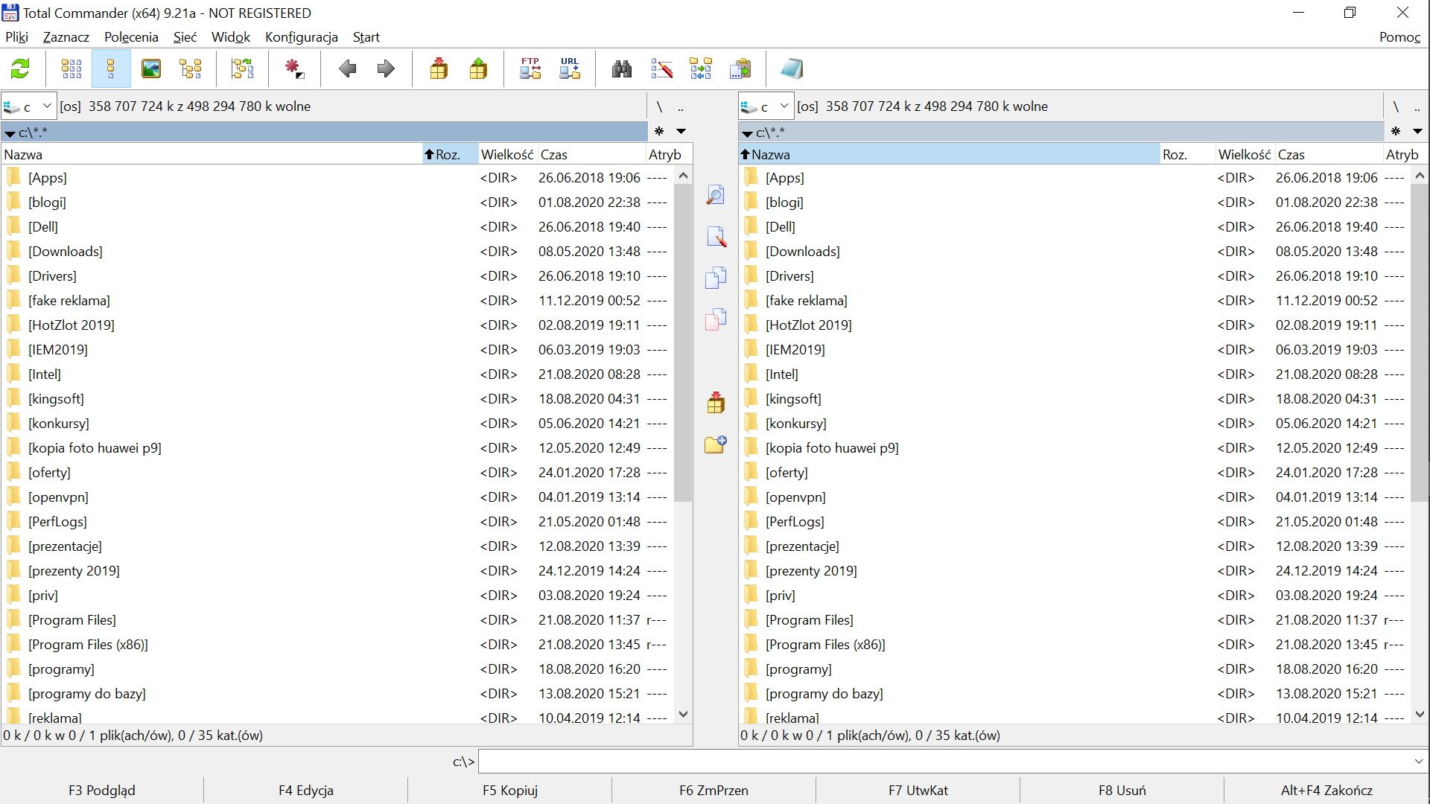Click the left panel vertical scrollbar thumb
The height and width of the screenshot is (804, 1430).
[x=683, y=343]
